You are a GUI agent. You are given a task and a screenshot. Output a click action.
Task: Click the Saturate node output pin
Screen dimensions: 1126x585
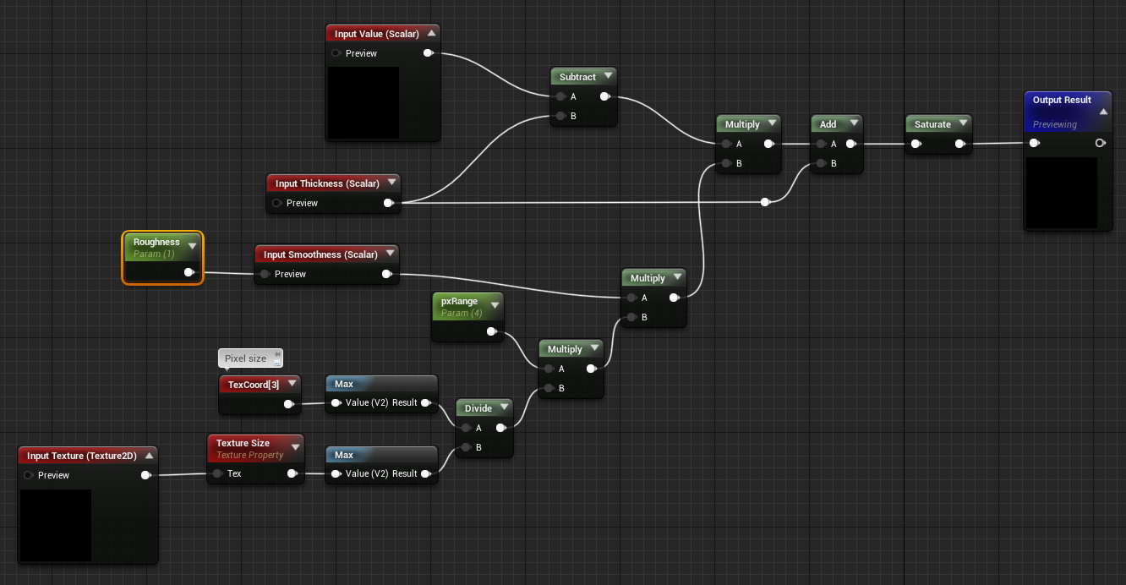(959, 144)
